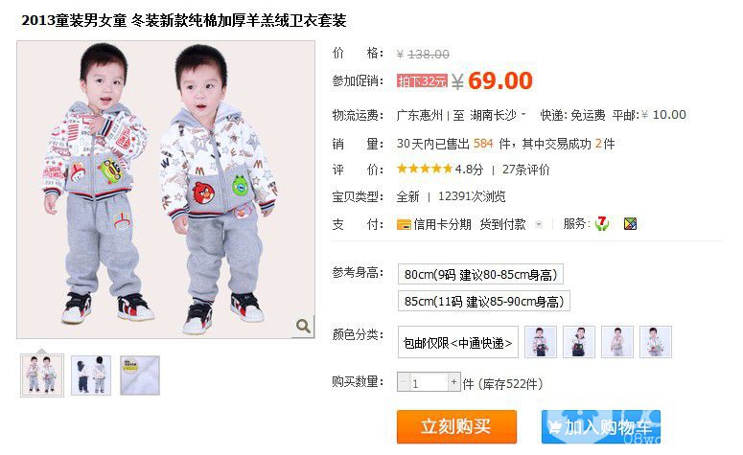The image size is (743, 455).
Task: Choose the 包邮仅限<中通快递> option
Action: point(457,342)
